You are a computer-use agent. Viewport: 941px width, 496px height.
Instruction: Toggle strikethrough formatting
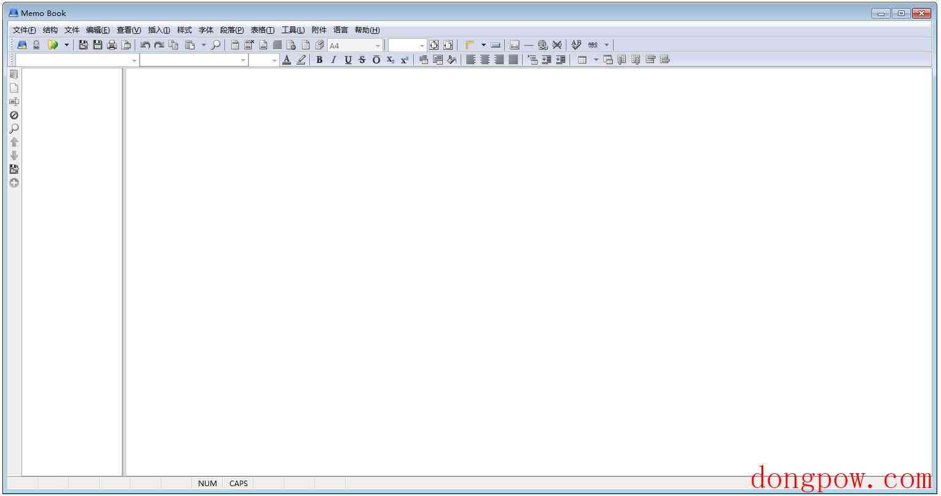click(x=362, y=60)
